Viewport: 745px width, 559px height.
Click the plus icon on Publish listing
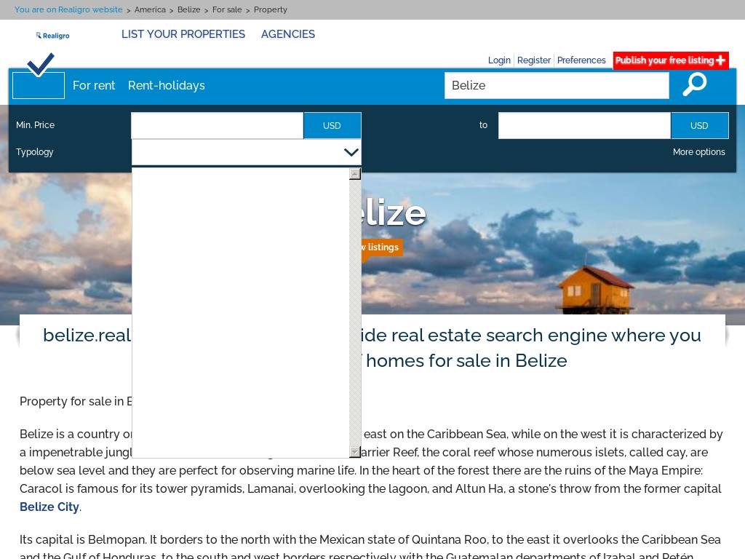pos(720,60)
